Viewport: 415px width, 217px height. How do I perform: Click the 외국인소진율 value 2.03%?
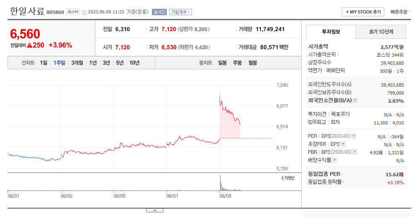click(396, 101)
